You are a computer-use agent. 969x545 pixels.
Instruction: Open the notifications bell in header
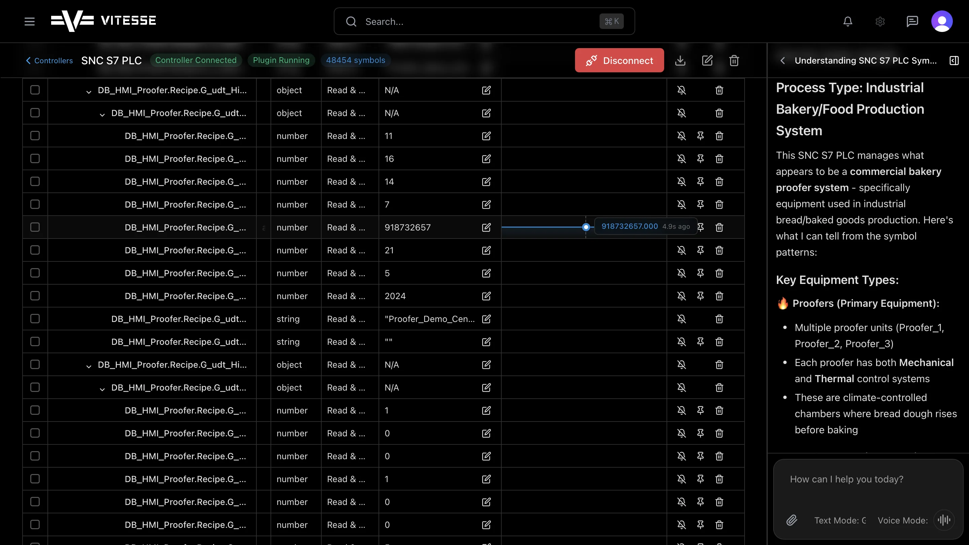click(x=848, y=22)
